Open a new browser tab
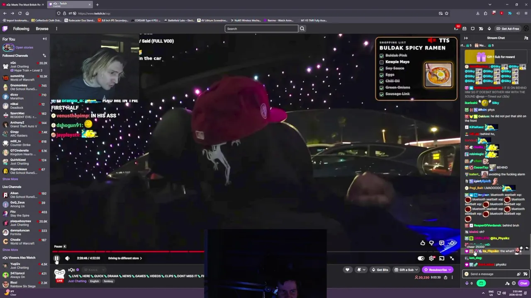The width and height of the screenshot is (531, 298). point(97,5)
